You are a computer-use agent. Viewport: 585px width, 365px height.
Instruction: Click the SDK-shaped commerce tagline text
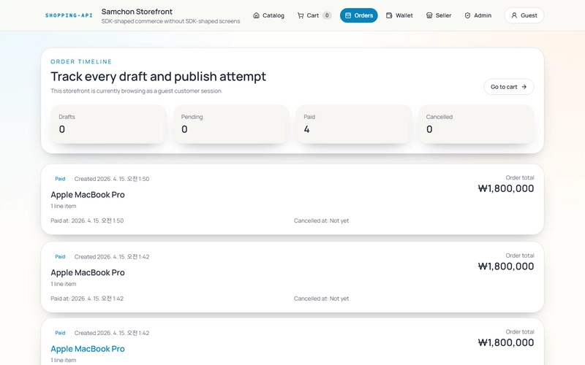point(171,21)
